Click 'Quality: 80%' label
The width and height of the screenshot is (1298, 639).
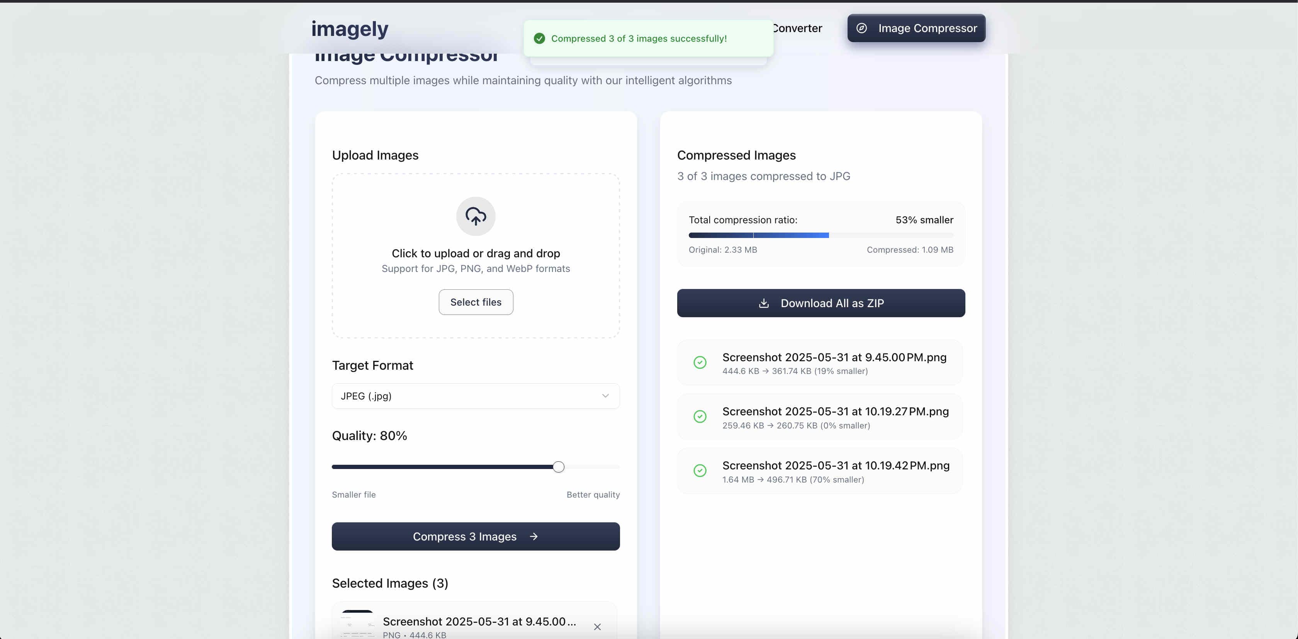coord(369,436)
